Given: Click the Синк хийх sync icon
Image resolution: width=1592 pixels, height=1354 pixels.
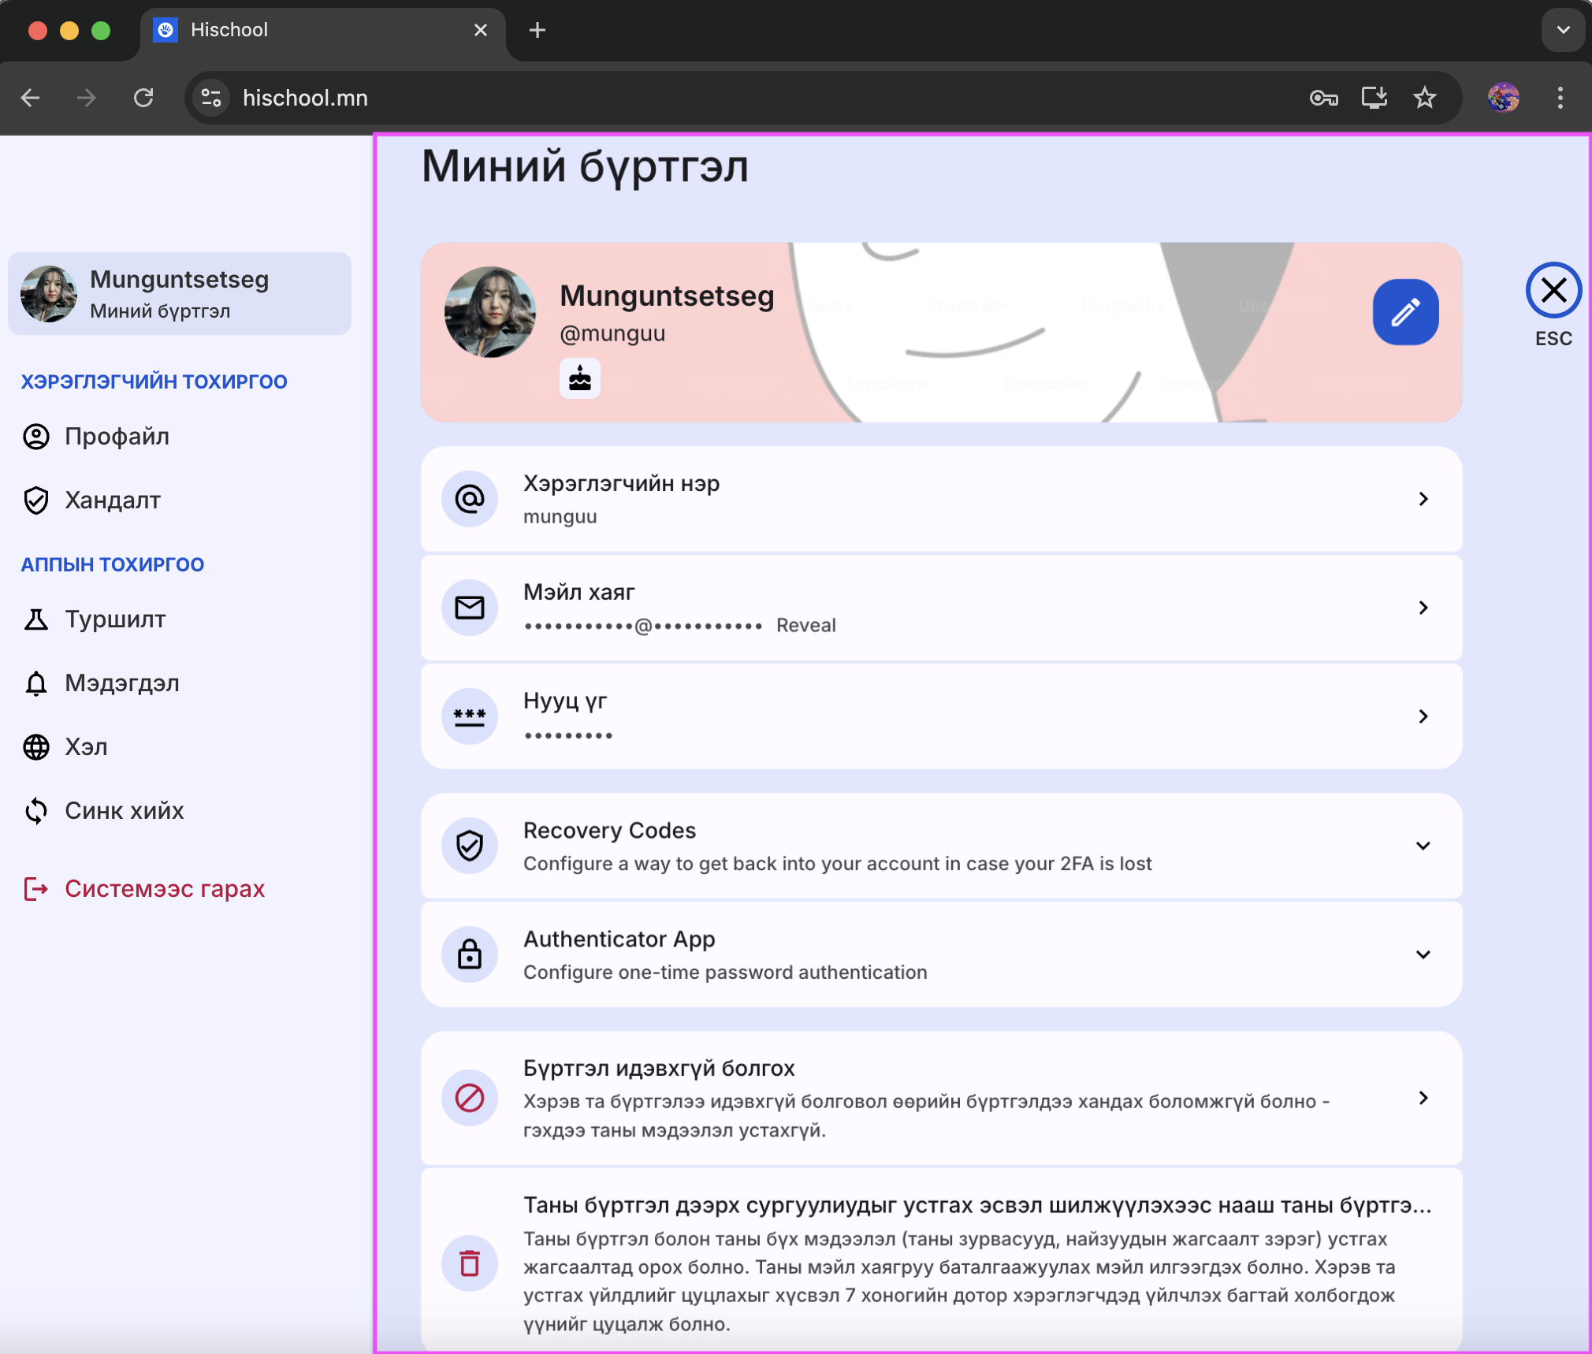Looking at the screenshot, I should pyautogui.click(x=36, y=811).
